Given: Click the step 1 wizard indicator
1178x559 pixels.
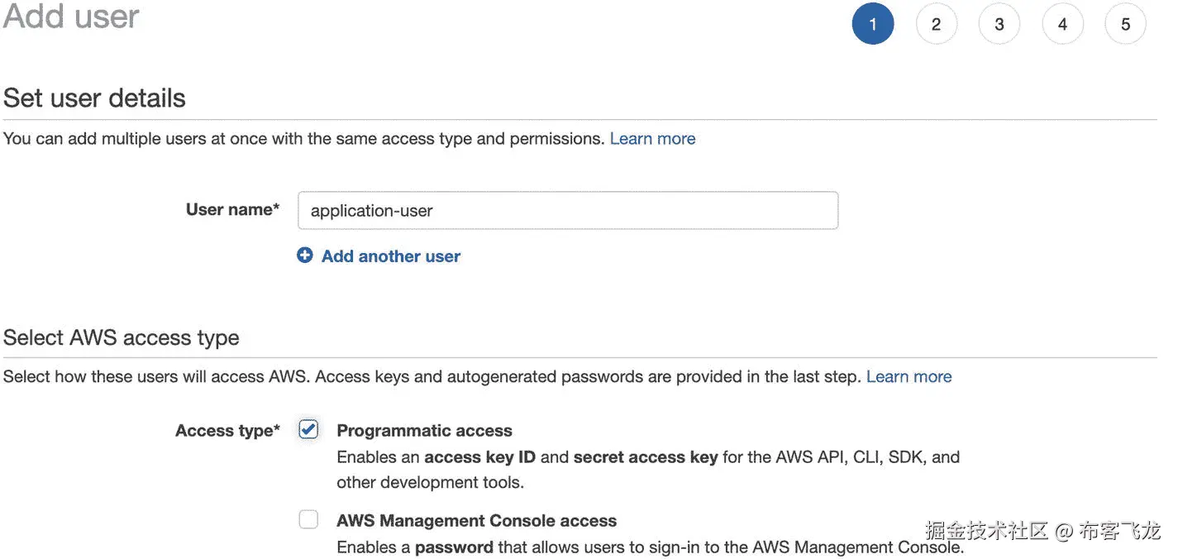Looking at the screenshot, I should click(872, 24).
